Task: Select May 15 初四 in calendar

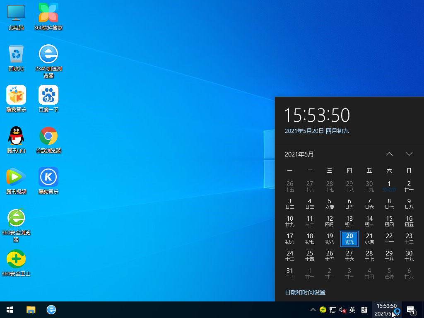Action: point(389,221)
